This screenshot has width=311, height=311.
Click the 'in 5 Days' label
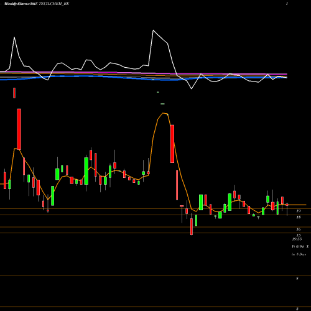tap(299, 254)
